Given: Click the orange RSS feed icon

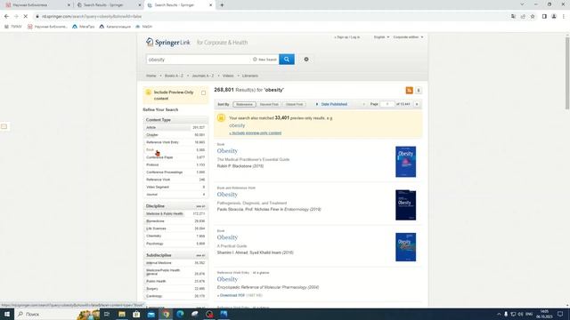Looking at the screenshot, I should point(410,91).
